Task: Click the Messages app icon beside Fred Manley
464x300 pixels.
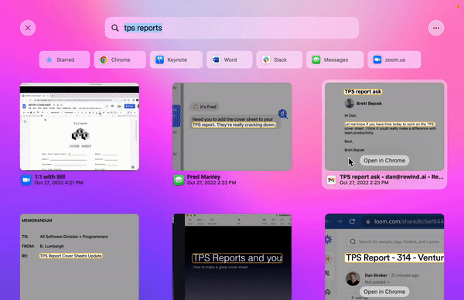Action: click(179, 180)
